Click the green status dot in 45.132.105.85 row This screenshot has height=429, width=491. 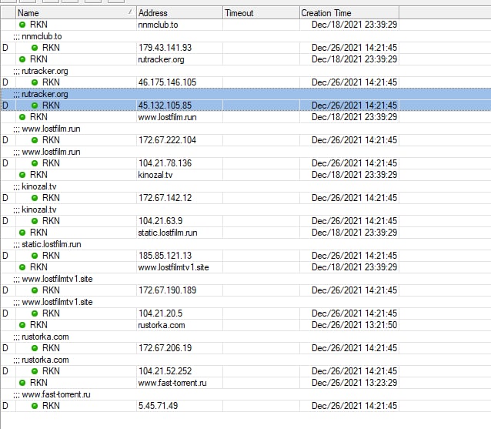pyautogui.click(x=35, y=106)
